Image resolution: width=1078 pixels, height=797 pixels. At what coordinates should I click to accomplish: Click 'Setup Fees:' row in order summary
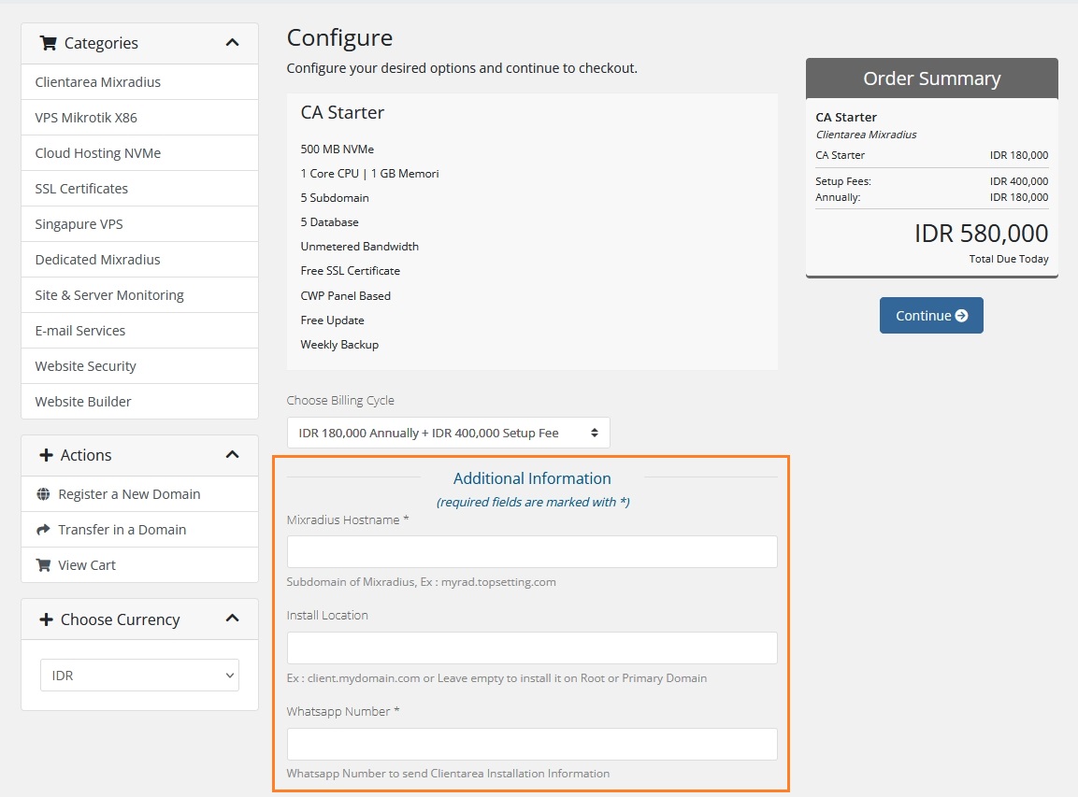click(931, 181)
